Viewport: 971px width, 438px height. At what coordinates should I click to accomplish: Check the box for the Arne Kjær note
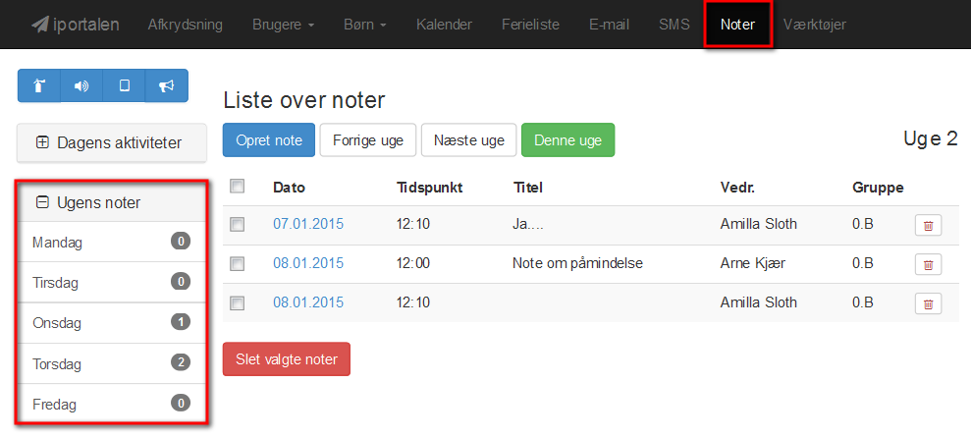238,264
